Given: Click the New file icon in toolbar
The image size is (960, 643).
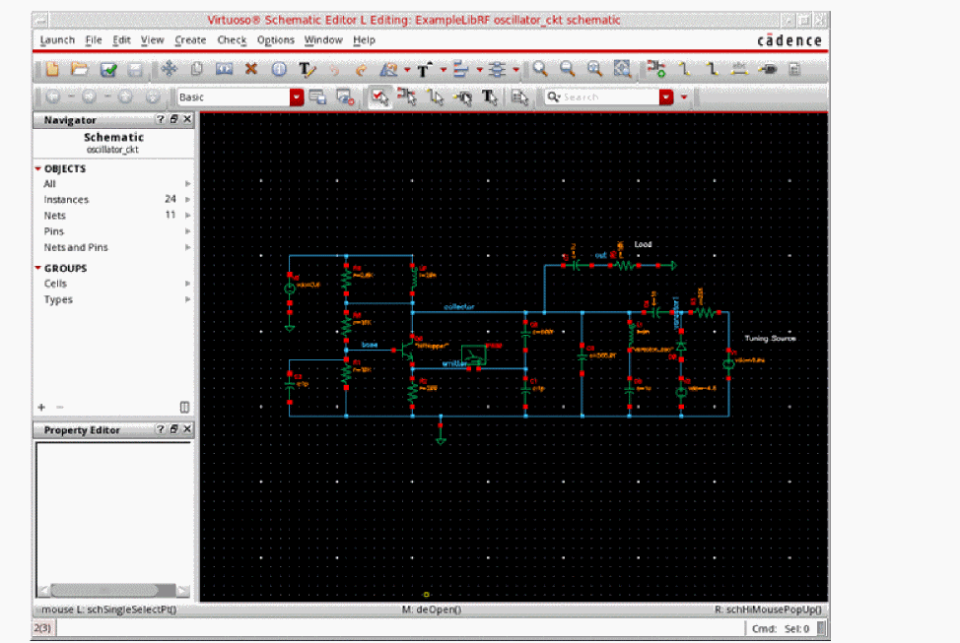Looking at the screenshot, I should (52, 69).
